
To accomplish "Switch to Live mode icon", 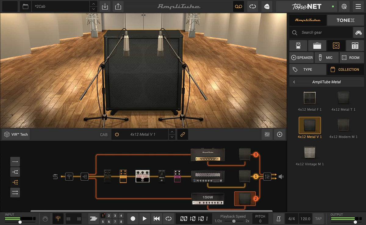I will (267, 6).
